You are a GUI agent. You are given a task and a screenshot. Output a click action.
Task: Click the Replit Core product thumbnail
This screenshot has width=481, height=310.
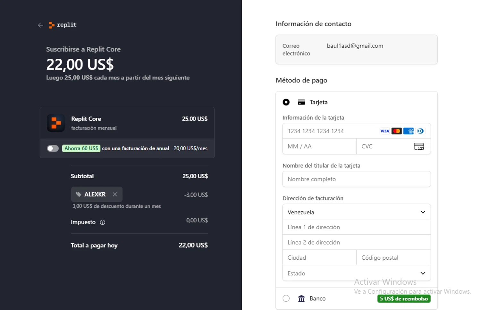(56, 123)
